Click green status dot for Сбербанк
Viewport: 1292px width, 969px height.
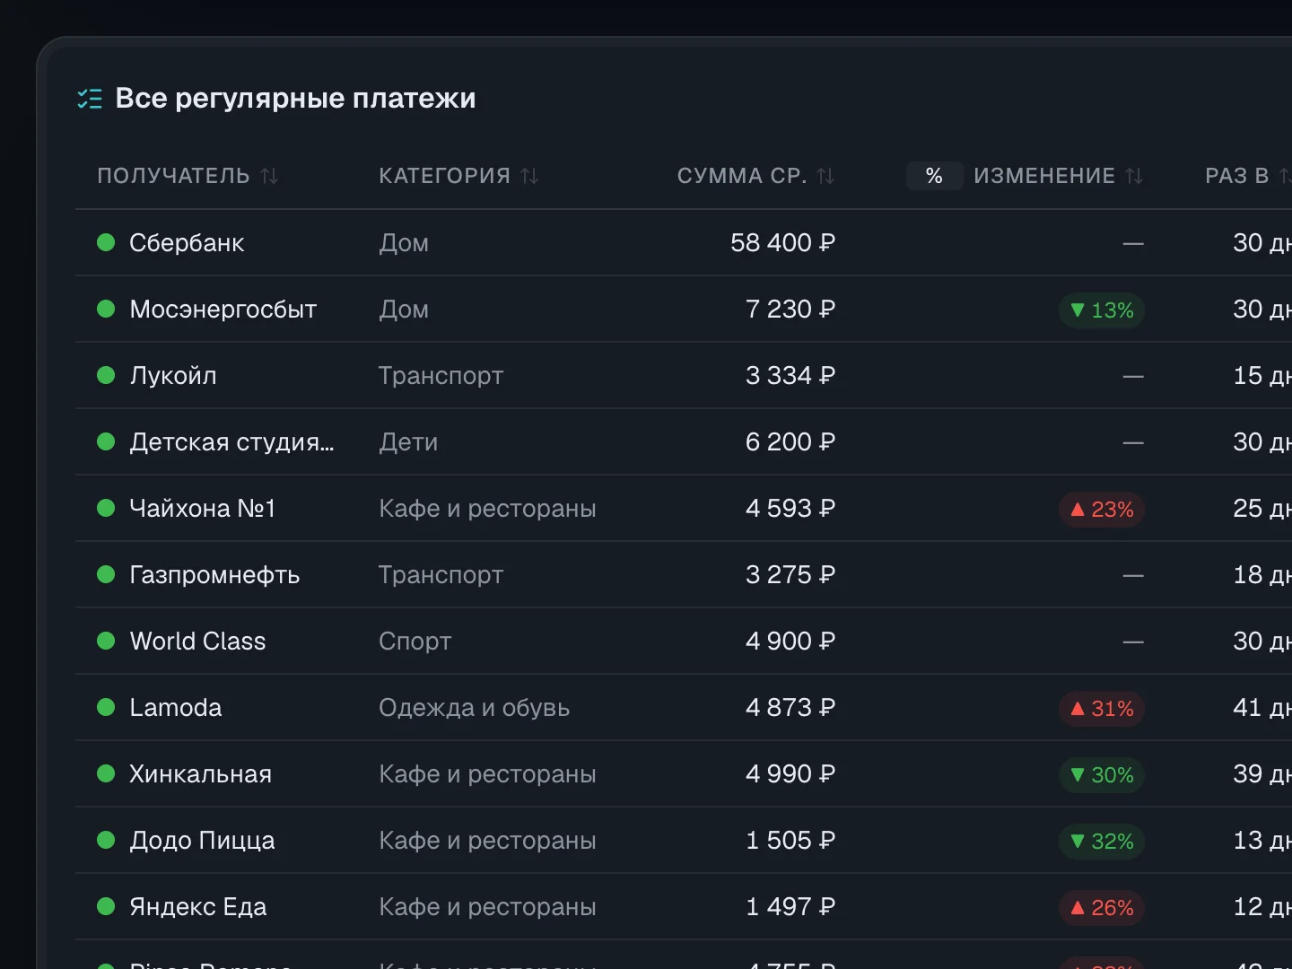click(106, 242)
